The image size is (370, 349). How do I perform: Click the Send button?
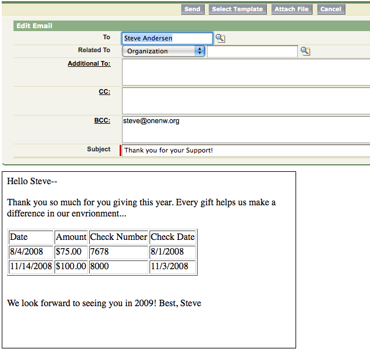pos(192,9)
